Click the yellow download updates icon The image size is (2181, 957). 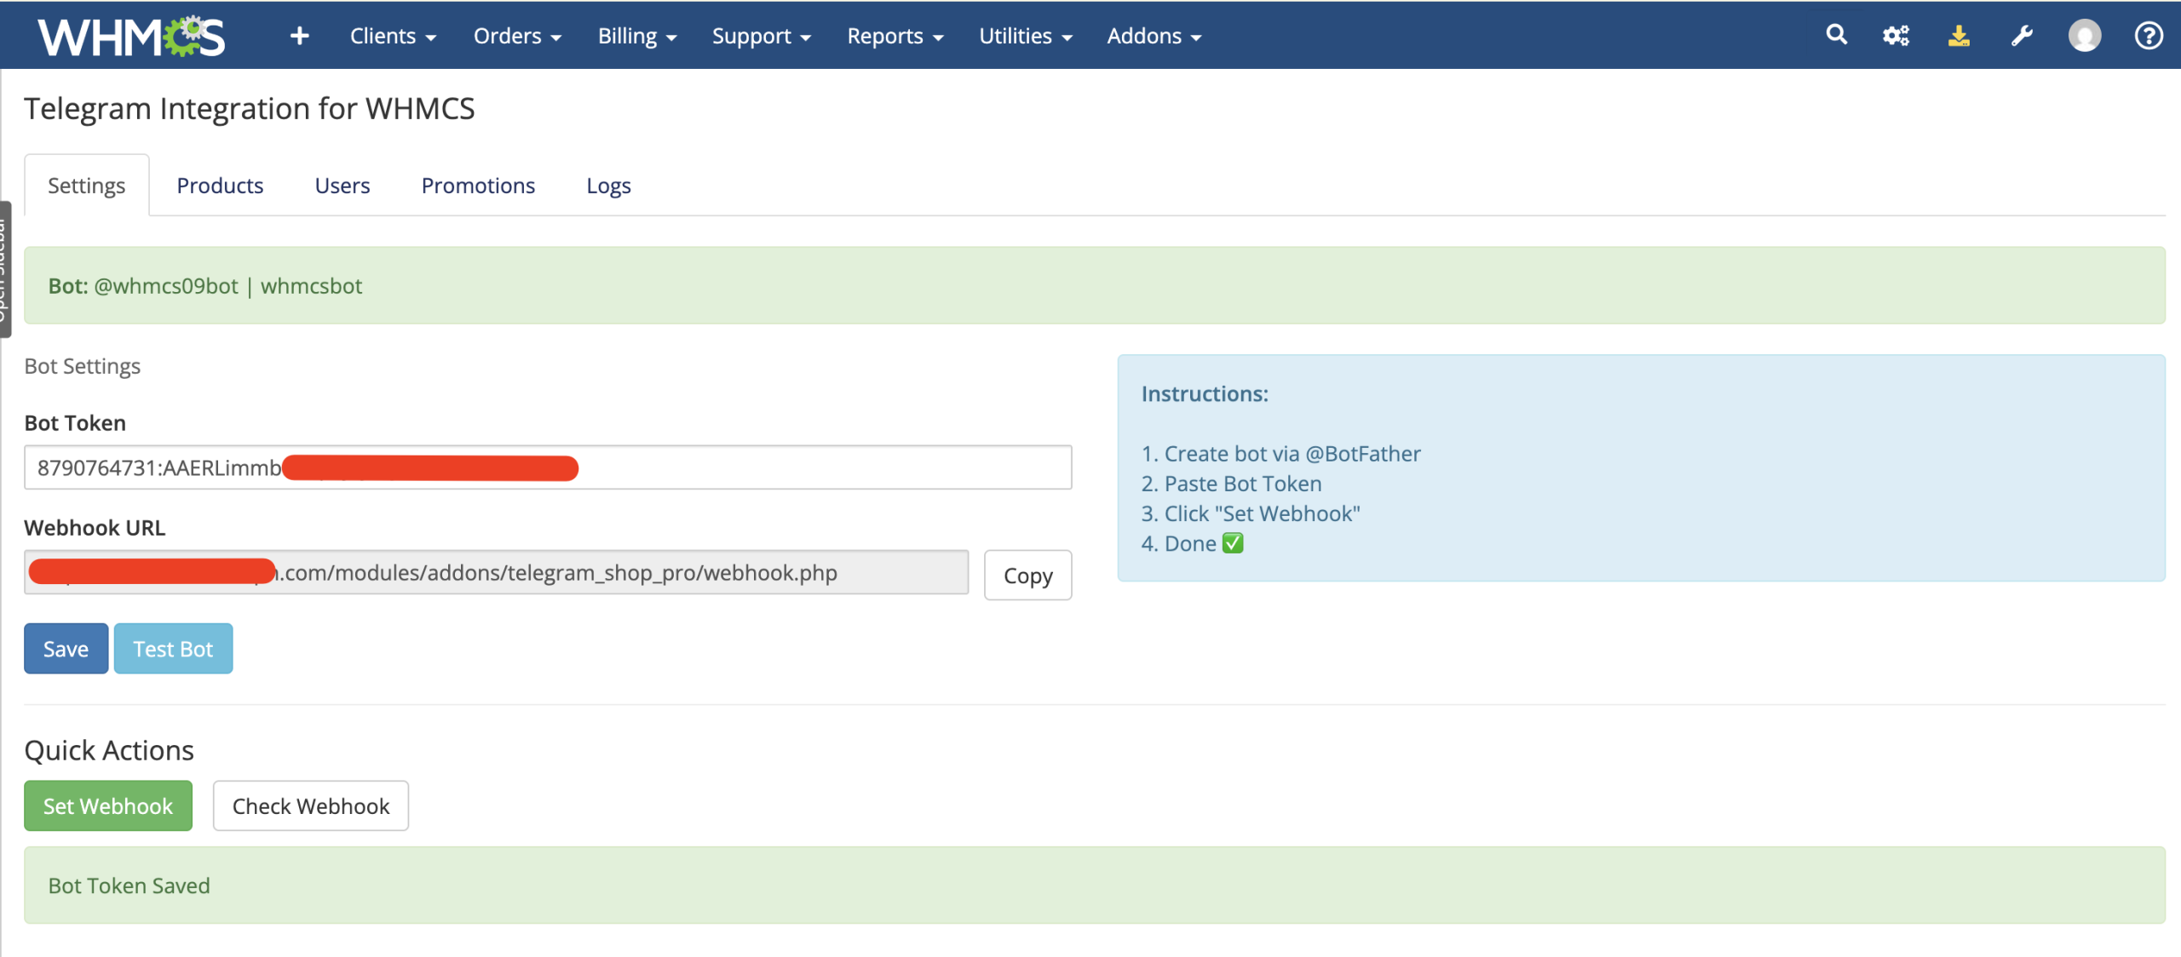coord(1959,36)
